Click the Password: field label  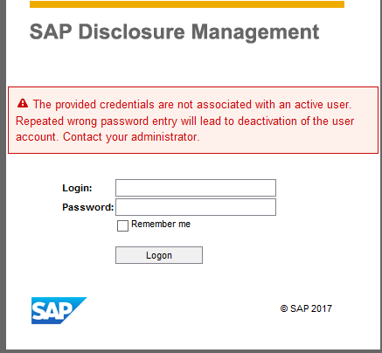click(88, 207)
